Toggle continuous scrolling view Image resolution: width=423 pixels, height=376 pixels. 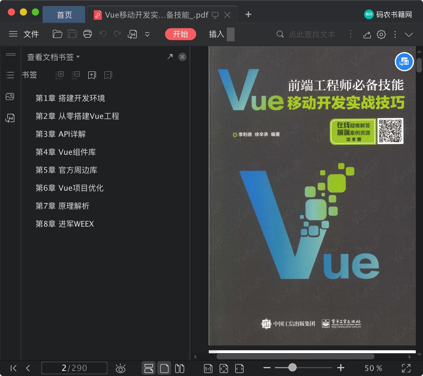coord(149,368)
